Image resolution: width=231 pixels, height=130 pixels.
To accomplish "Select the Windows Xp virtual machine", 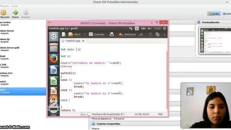I will coord(23,40).
